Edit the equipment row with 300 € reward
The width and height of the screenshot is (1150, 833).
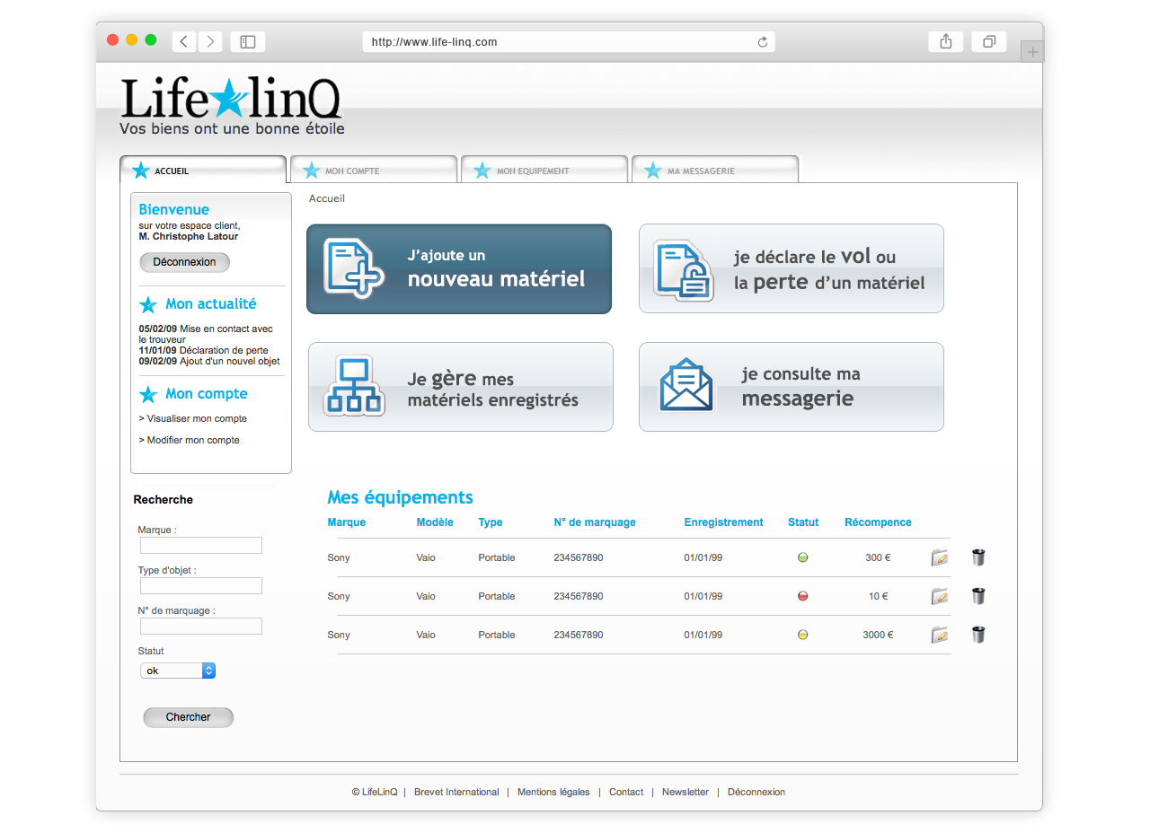pos(940,557)
